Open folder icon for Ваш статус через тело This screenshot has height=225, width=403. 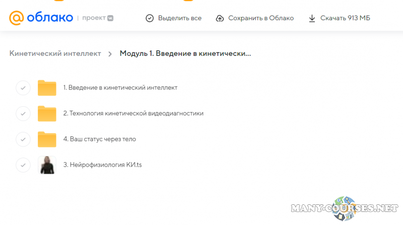tap(47, 139)
